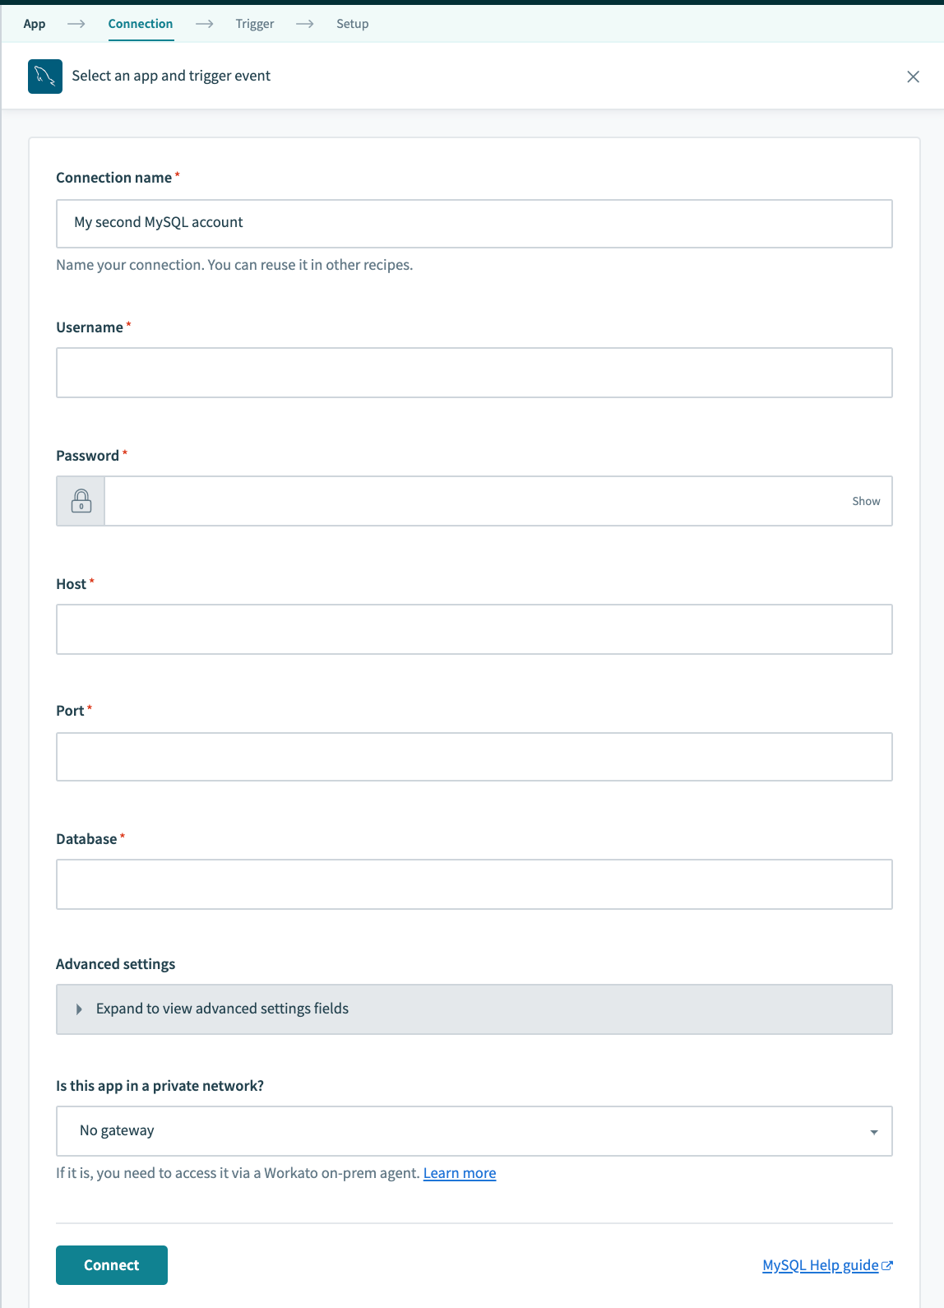
Task: Click the lock icon beside the Password field
Action: tap(80, 500)
